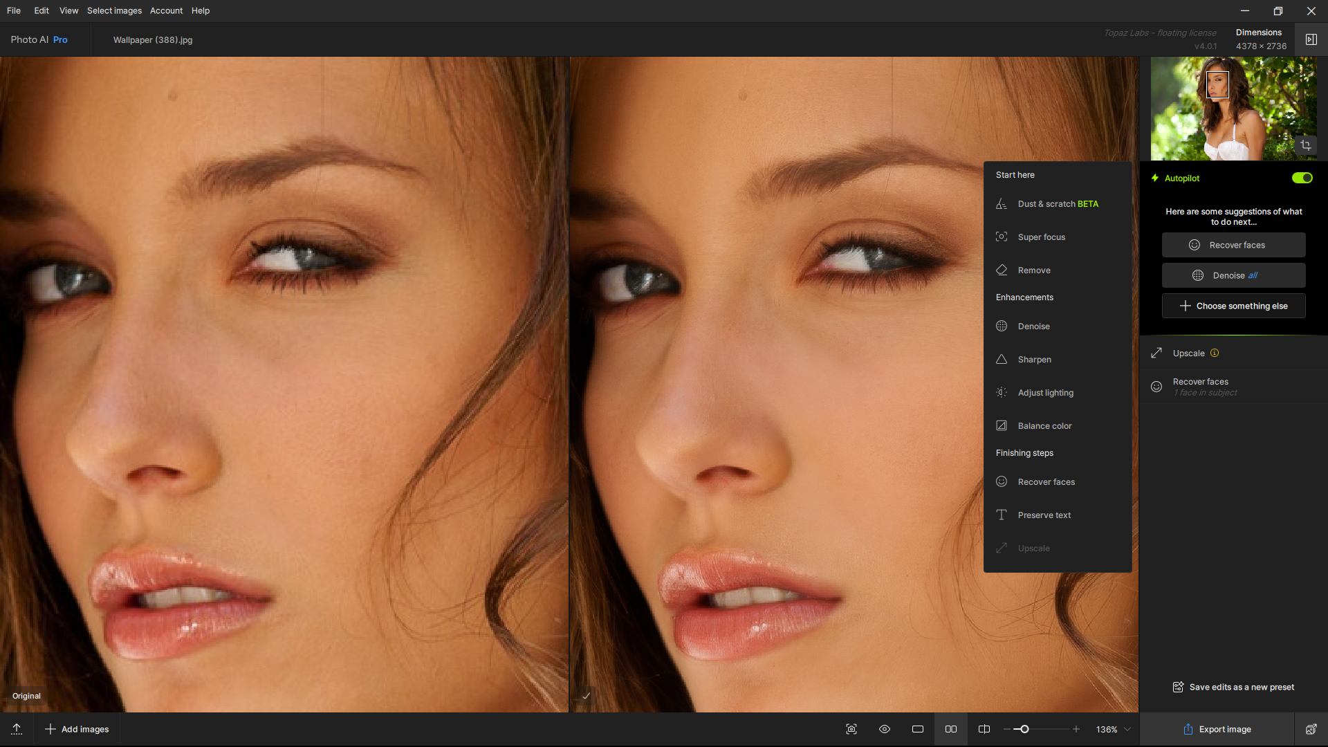
Task: Open the Preserve text finishing step
Action: [1044, 515]
